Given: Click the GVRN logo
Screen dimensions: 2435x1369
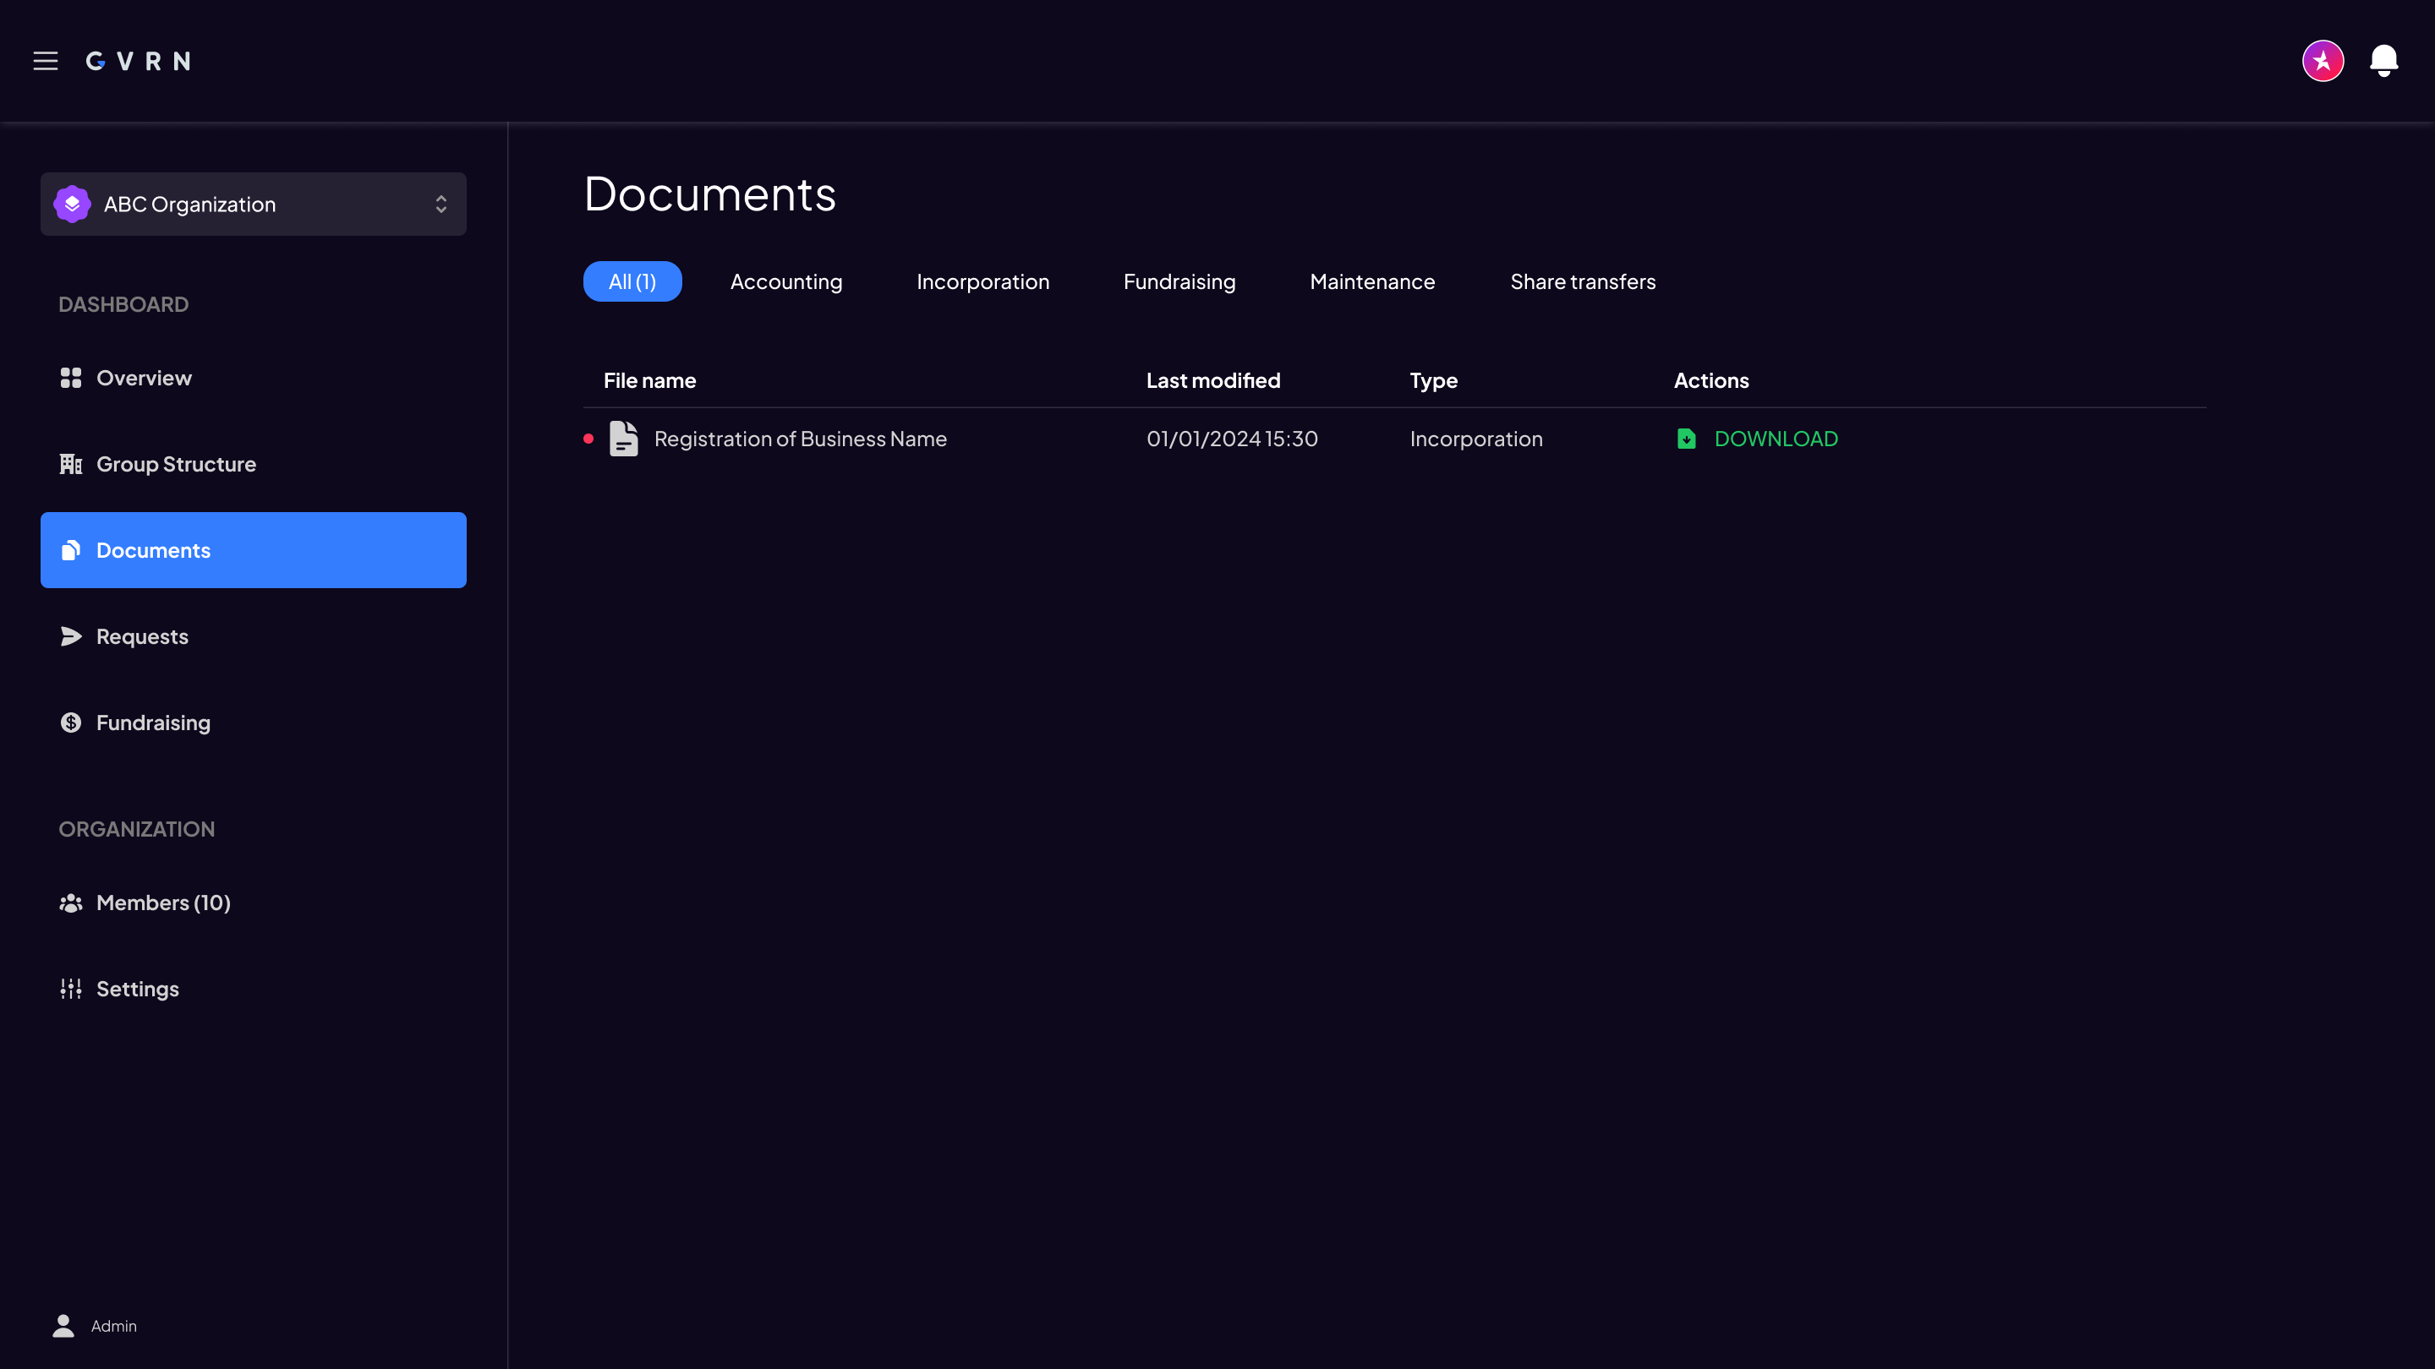Looking at the screenshot, I should [x=138, y=62].
